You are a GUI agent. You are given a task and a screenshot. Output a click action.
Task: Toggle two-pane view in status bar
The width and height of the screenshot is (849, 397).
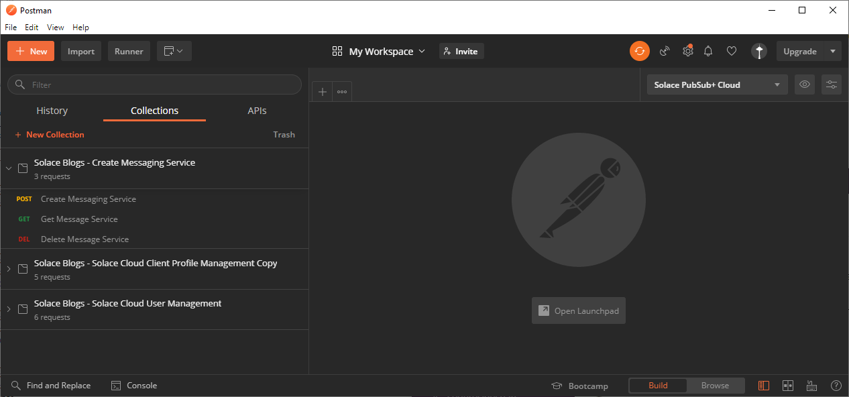(x=788, y=386)
